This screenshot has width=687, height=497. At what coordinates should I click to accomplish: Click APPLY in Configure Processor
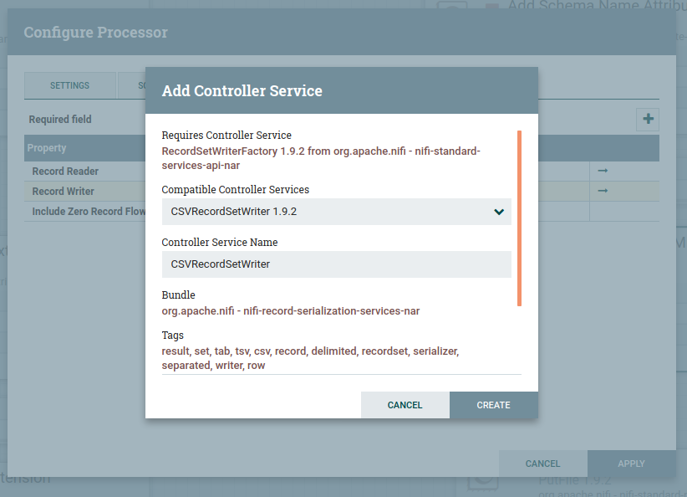pyautogui.click(x=631, y=464)
